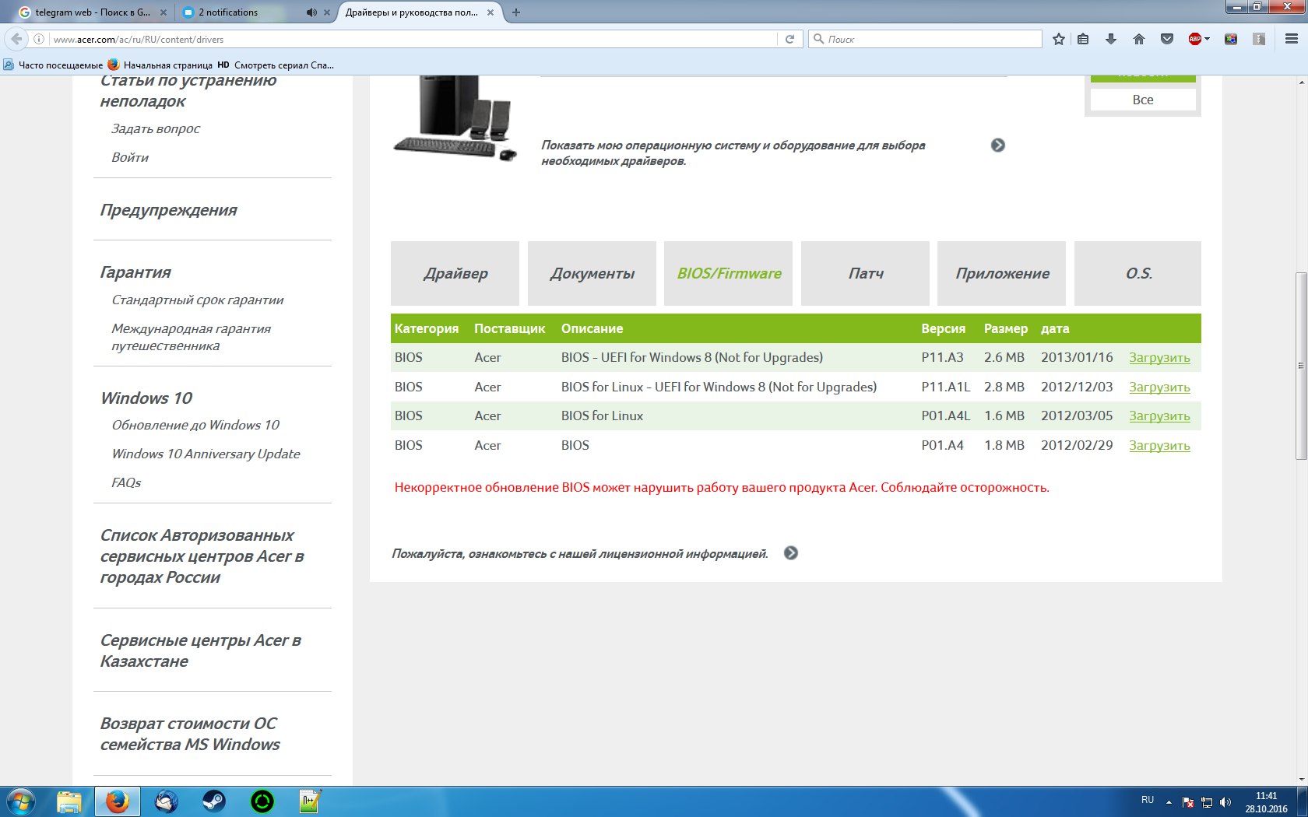Open the Начальная страница bookmark
Screen dimensions: 1308x817
[160, 65]
